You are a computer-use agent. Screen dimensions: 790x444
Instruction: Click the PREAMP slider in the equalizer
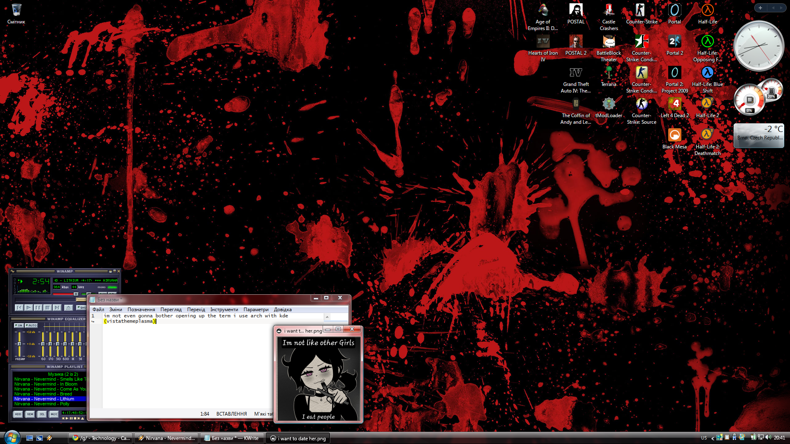click(19, 344)
